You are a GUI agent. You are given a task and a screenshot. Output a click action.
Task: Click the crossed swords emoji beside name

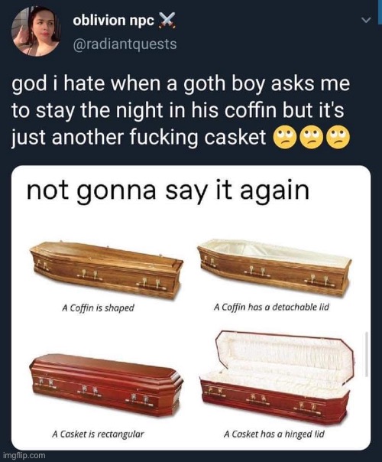click(167, 21)
